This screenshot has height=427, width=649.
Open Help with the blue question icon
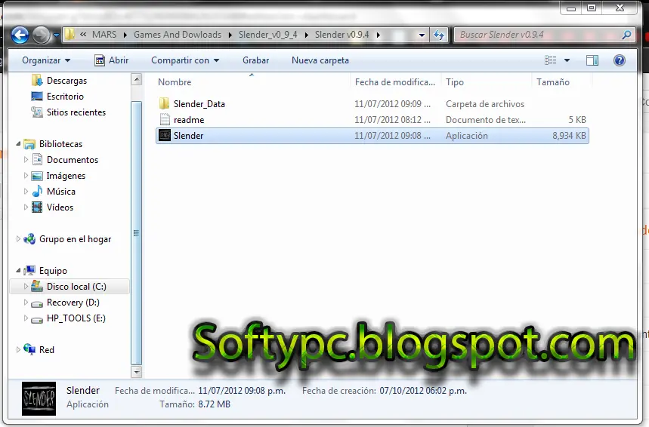pos(620,60)
